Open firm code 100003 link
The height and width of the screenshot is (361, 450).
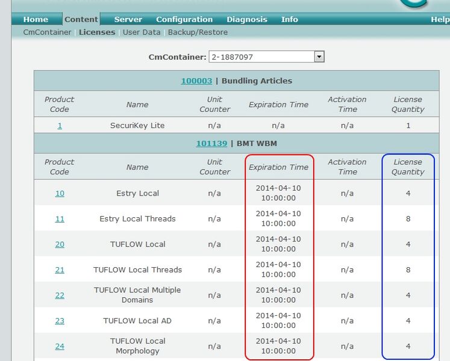click(196, 81)
